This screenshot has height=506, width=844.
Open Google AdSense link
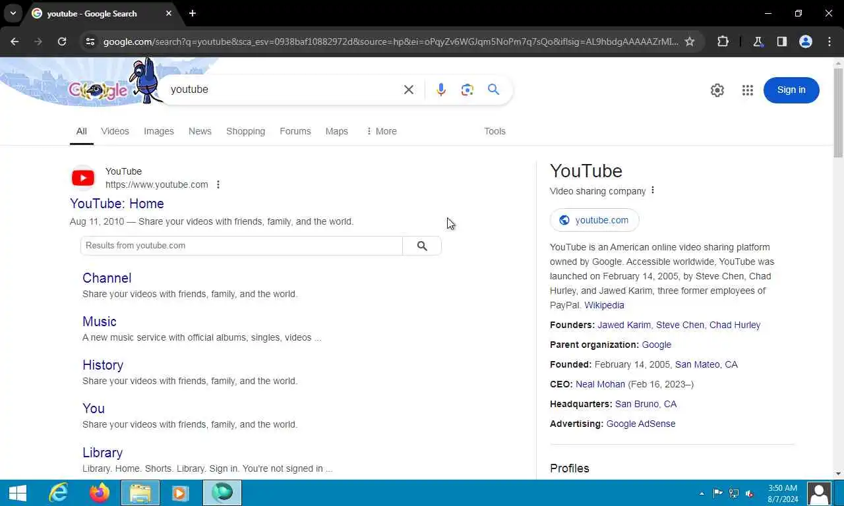[641, 424]
